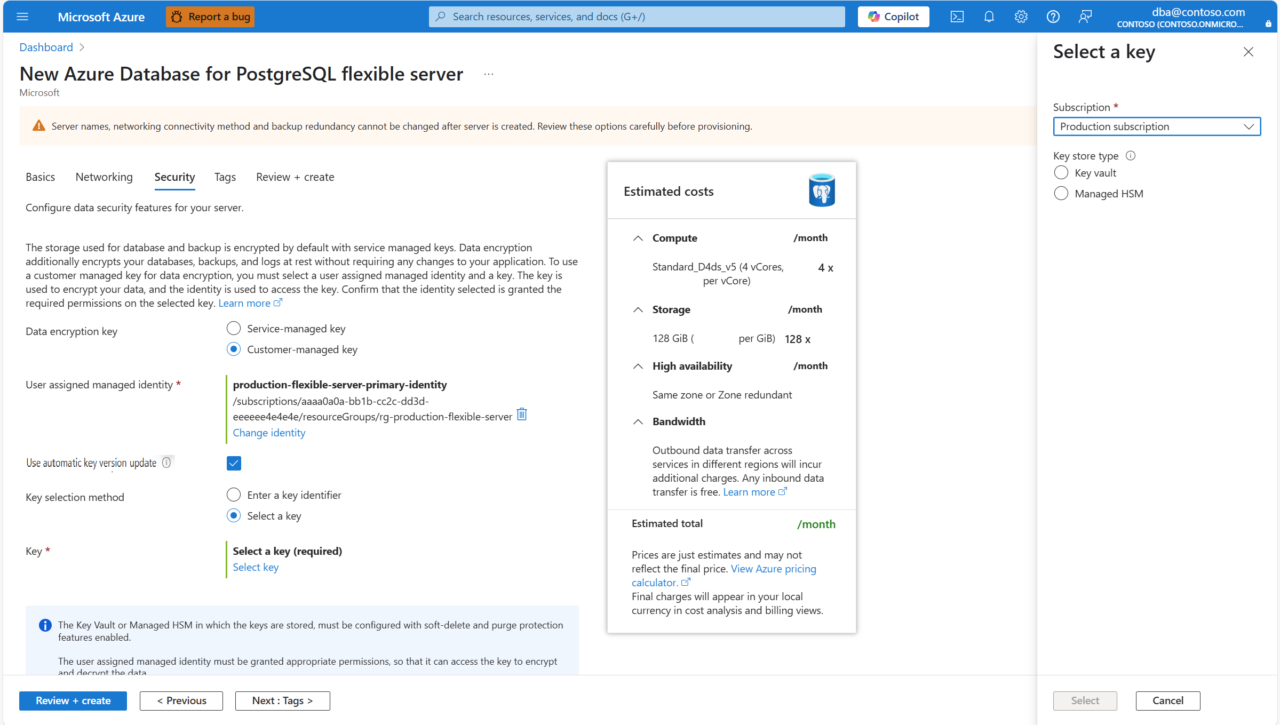The width and height of the screenshot is (1280, 725).
Task: Switch to the Networking tab
Action: pyautogui.click(x=104, y=177)
